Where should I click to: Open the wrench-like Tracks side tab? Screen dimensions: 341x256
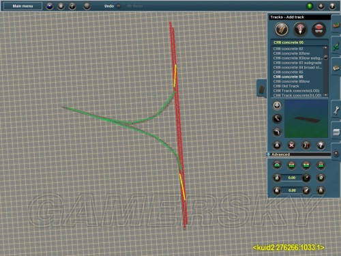(x=336, y=110)
